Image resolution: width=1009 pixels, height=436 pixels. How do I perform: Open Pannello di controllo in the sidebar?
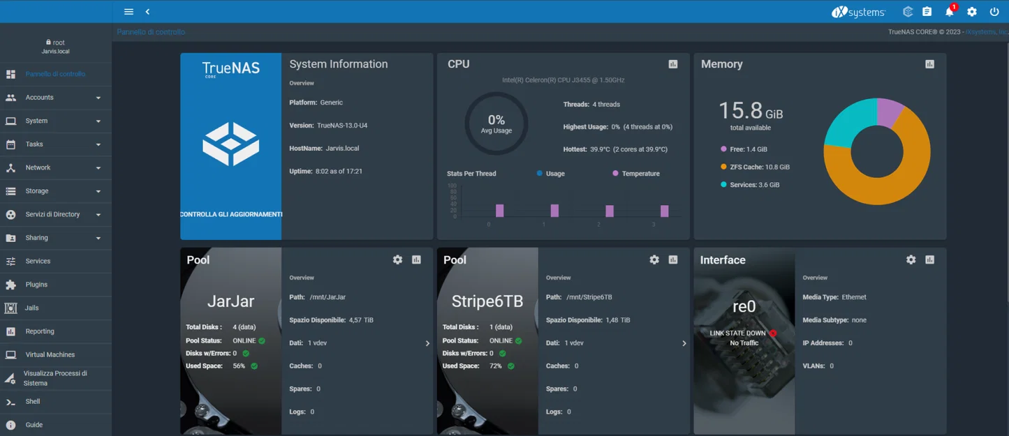coord(56,74)
